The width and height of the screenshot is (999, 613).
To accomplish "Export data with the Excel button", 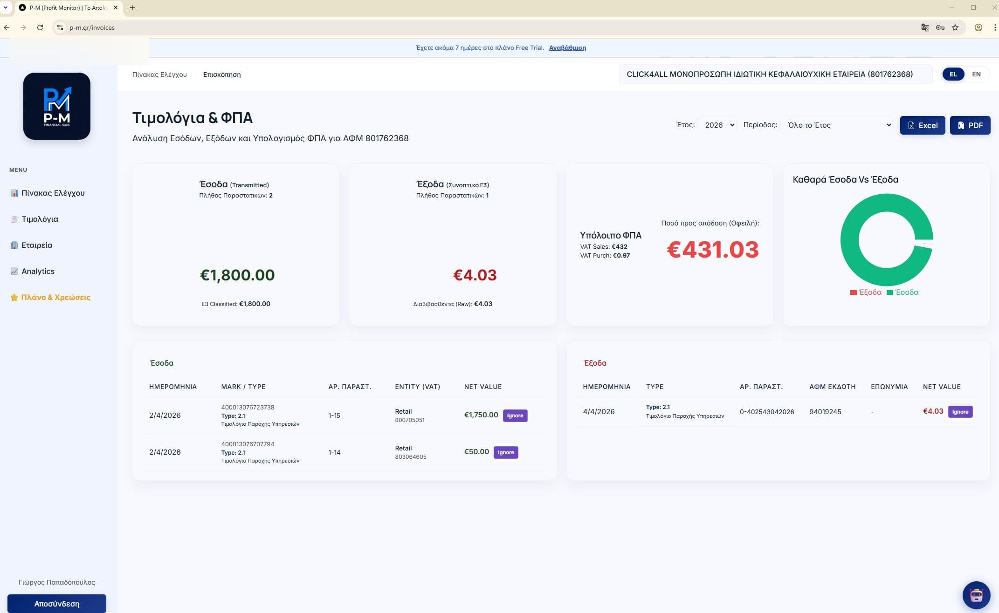I will (x=922, y=125).
